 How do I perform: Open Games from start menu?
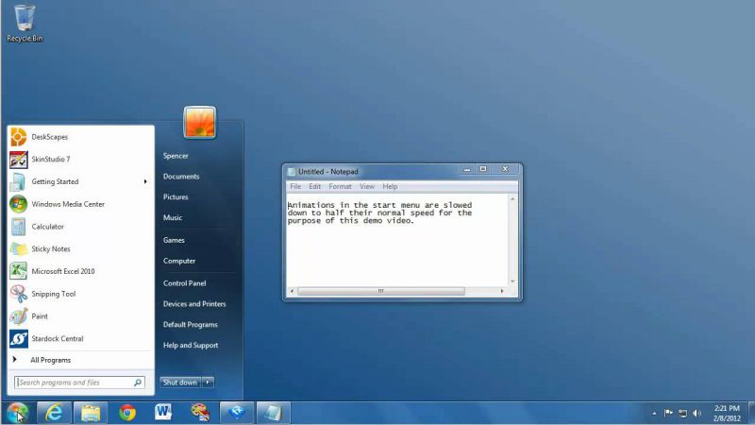174,240
